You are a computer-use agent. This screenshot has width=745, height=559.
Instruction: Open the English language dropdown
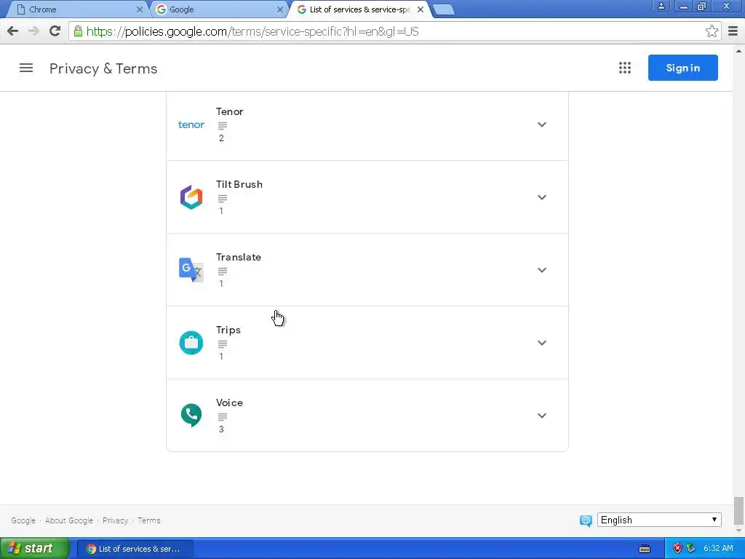(659, 520)
